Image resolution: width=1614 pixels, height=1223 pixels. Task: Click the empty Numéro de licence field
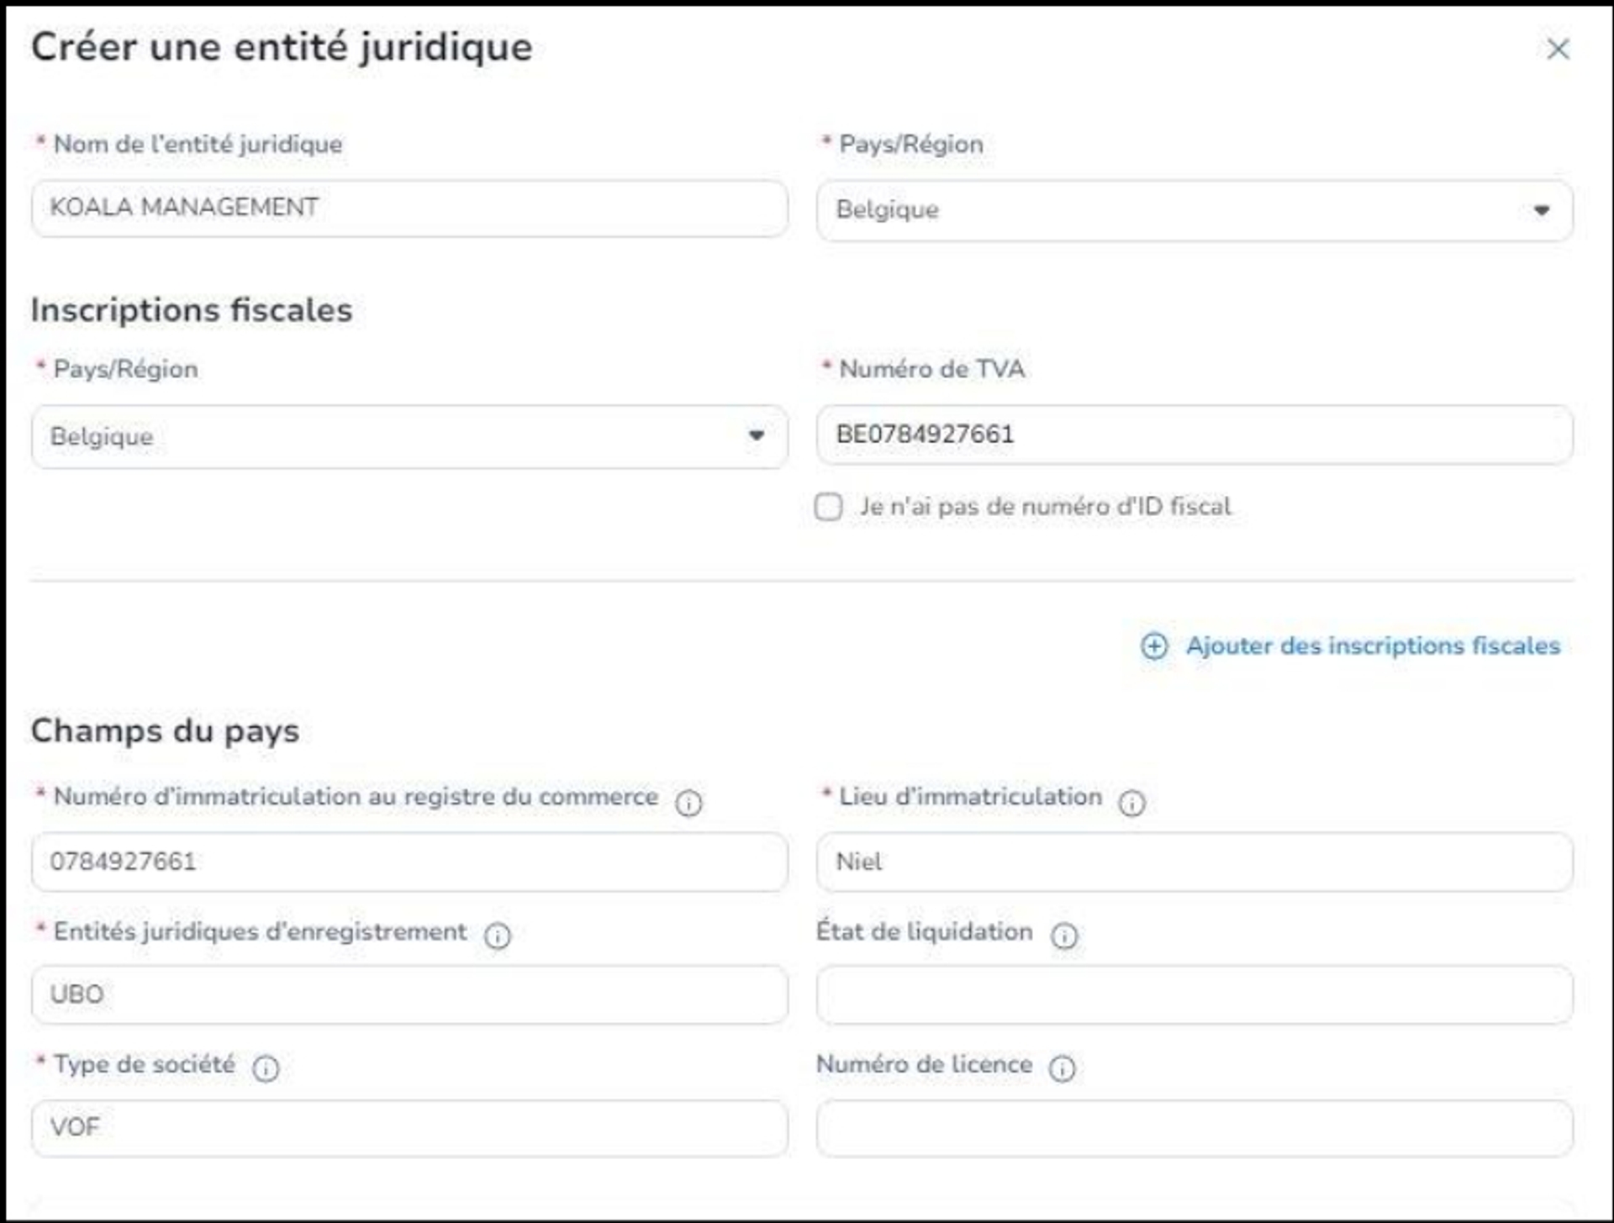(1194, 1128)
